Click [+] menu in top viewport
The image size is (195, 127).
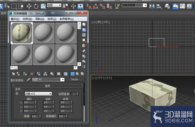coord(94,22)
